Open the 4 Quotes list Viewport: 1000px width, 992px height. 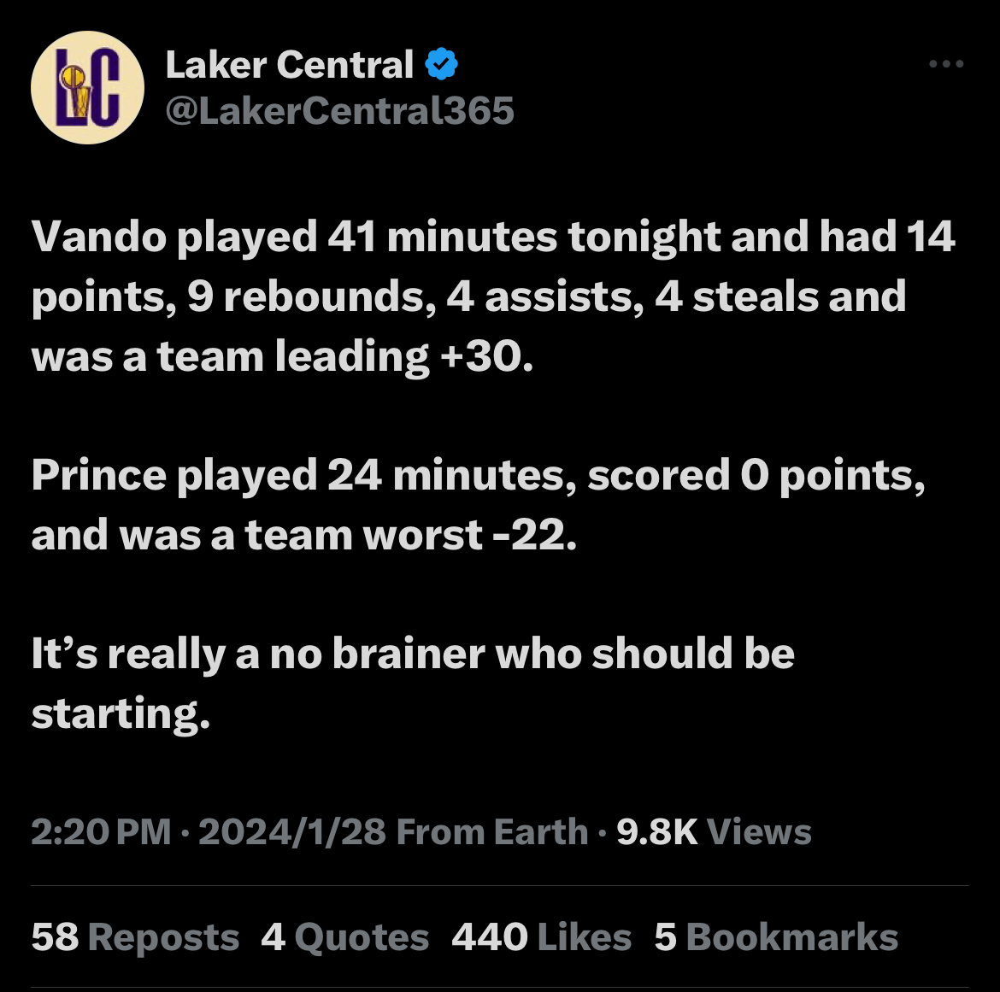(x=345, y=937)
